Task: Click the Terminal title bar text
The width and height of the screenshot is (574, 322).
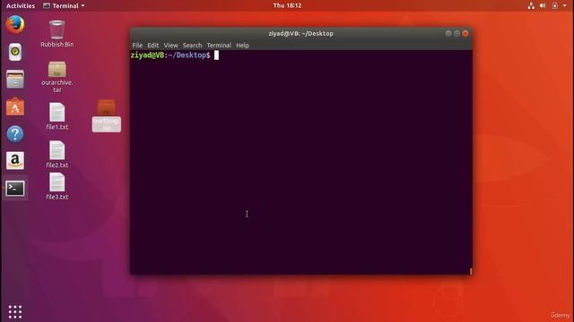Action: (301, 34)
